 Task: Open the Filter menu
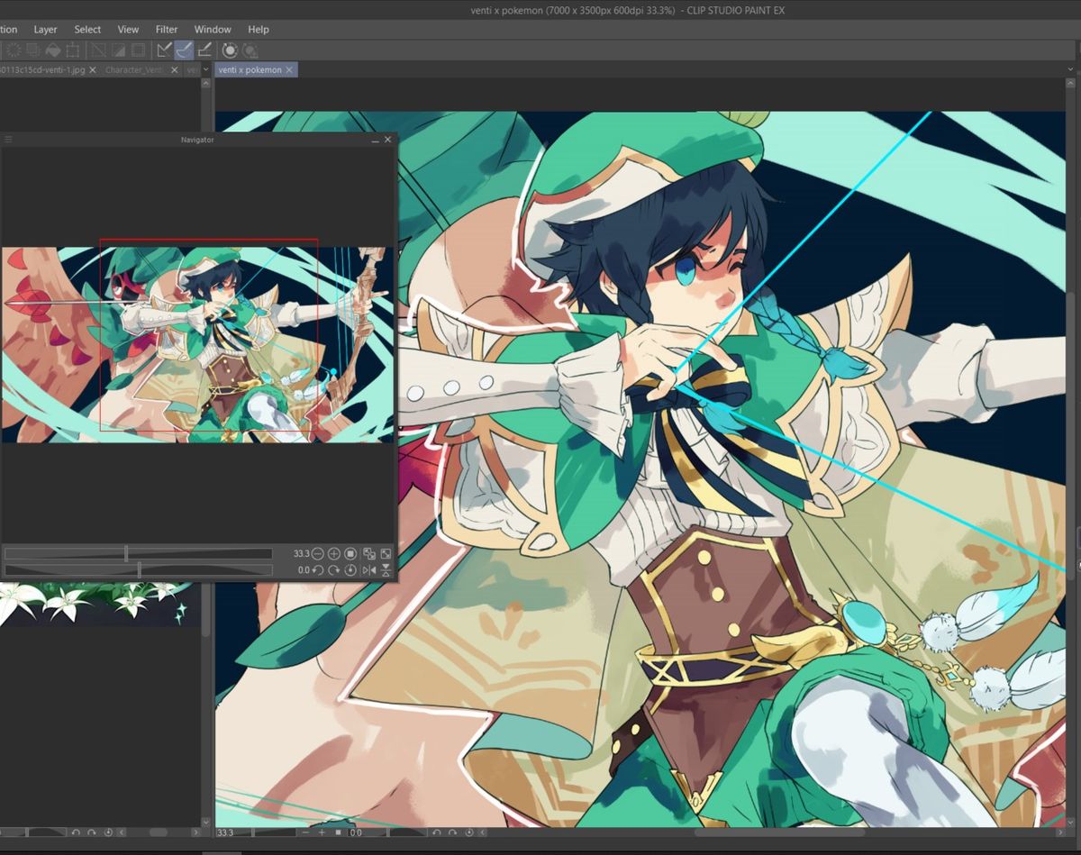click(x=167, y=30)
